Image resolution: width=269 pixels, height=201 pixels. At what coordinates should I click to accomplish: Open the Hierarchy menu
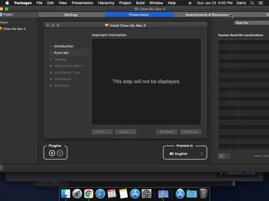(106, 3)
